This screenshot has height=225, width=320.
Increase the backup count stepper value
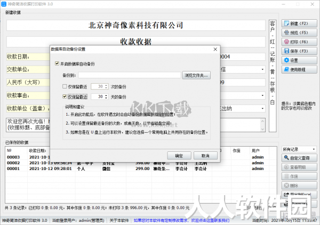106,85
